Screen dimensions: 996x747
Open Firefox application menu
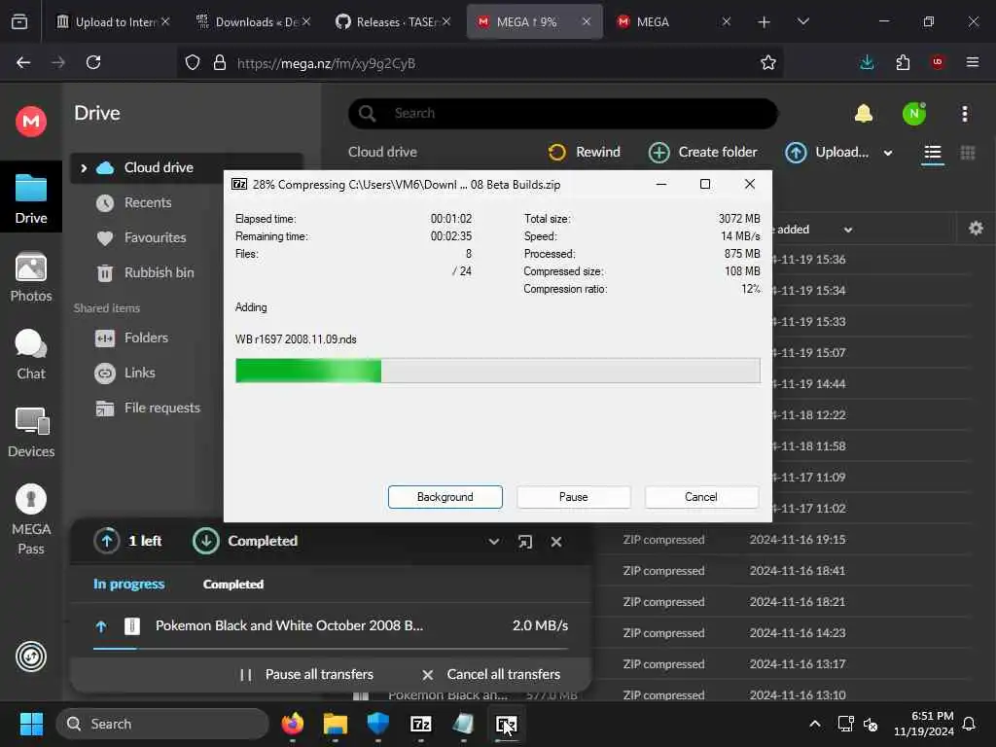973,62
